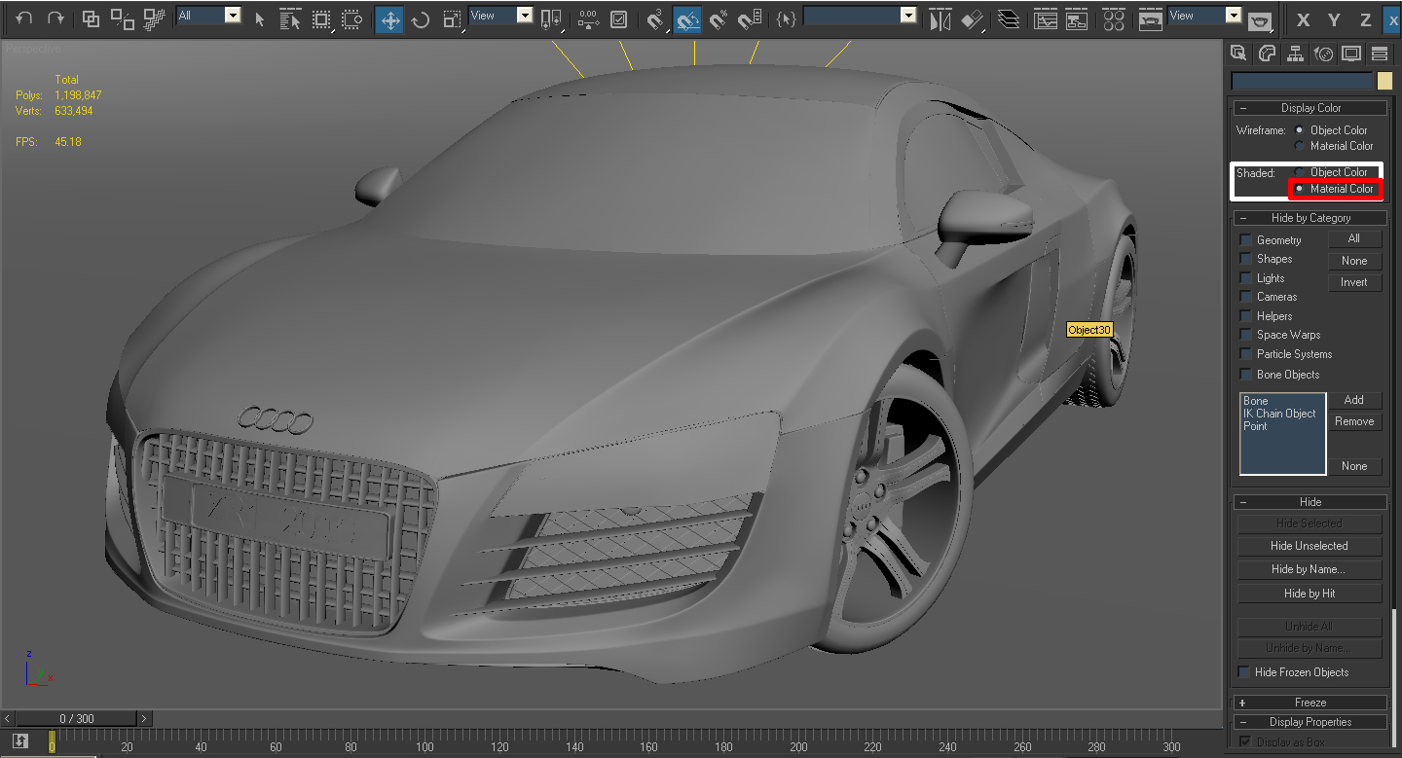This screenshot has height=758, width=1402.
Task: Open the Modify command panel tab
Action: (1267, 54)
